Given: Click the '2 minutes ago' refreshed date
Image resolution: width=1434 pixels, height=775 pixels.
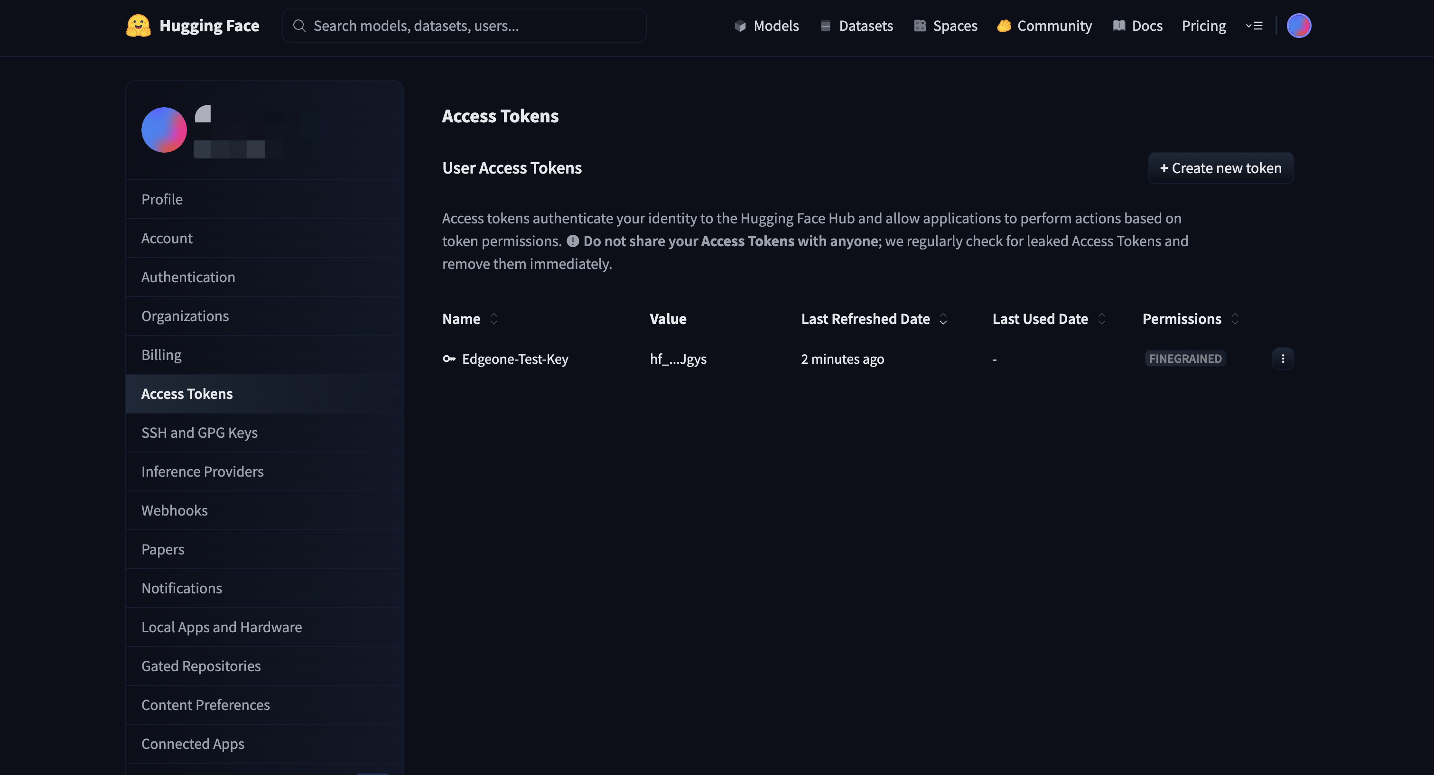Looking at the screenshot, I should tap(842, 359).
